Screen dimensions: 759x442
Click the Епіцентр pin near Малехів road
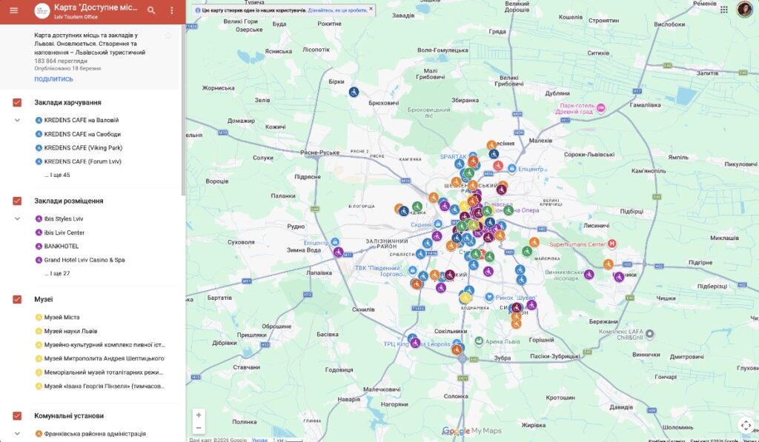click(x=511, y=169)
